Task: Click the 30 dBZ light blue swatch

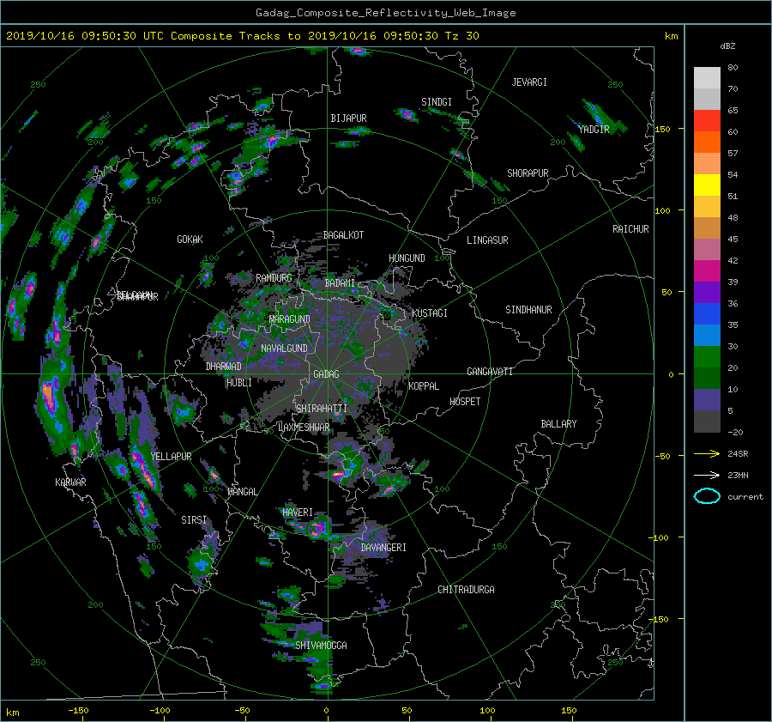Action: tap(707, 335)
